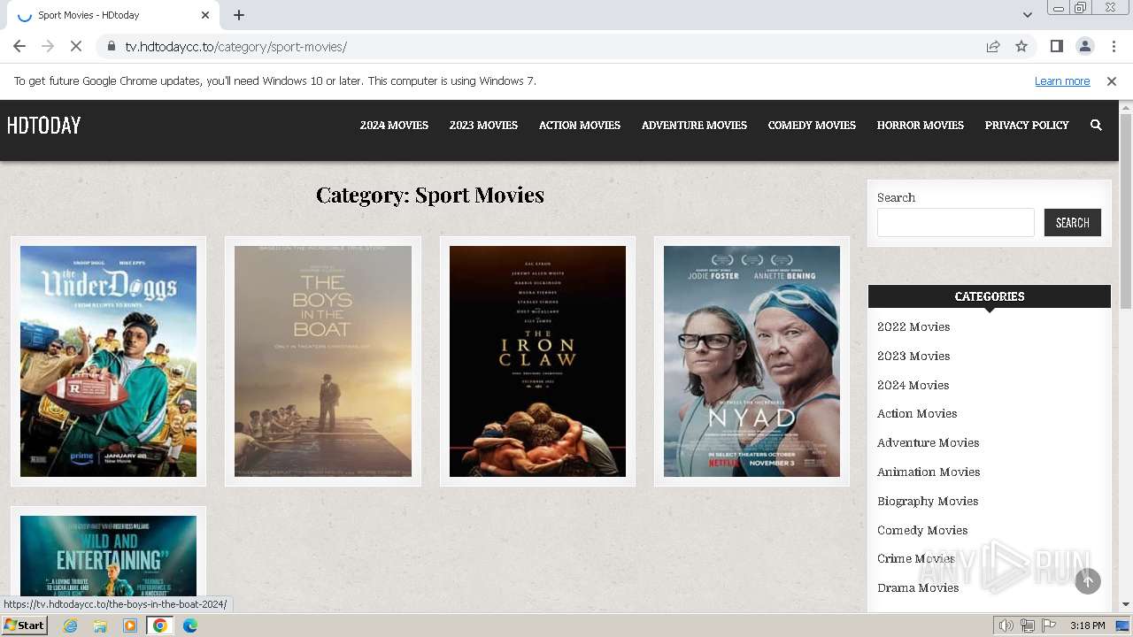
Task: Click the scroll-to-top arrow button
Action: 1088,580
